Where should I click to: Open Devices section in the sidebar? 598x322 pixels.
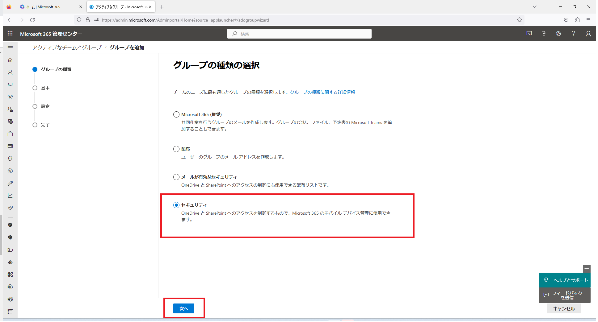pos(10,85)
